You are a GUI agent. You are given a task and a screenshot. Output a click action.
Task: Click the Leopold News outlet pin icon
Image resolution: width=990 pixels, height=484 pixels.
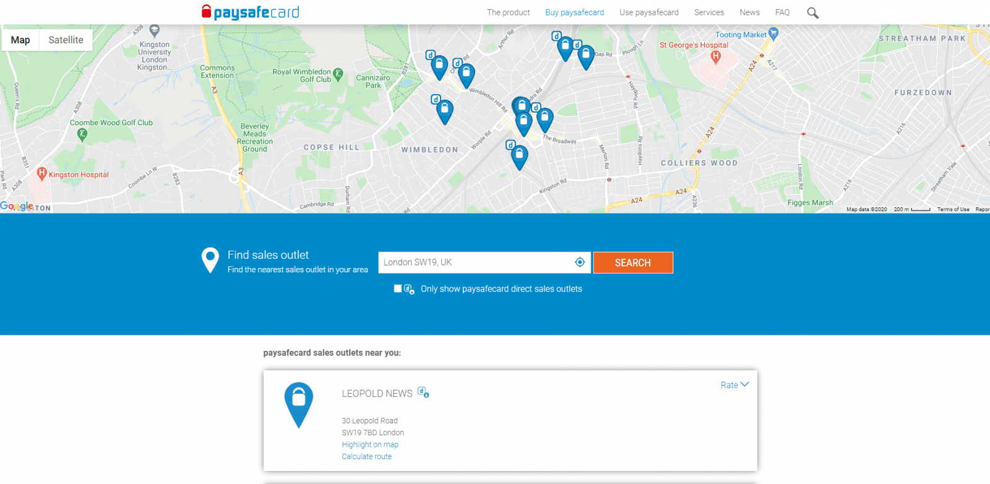click(x=298, y=404)
